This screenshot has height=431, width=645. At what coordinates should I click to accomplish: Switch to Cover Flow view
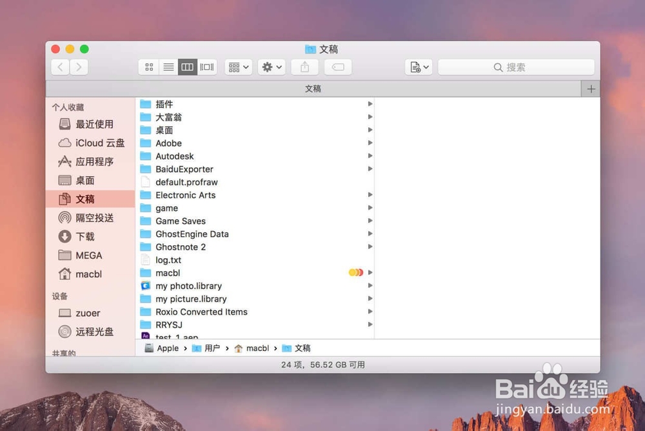207,67
